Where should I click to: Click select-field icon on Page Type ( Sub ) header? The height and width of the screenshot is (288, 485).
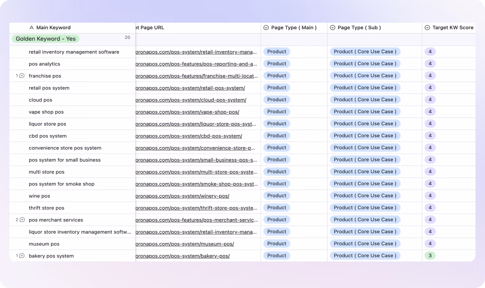[x=333, y=28]
